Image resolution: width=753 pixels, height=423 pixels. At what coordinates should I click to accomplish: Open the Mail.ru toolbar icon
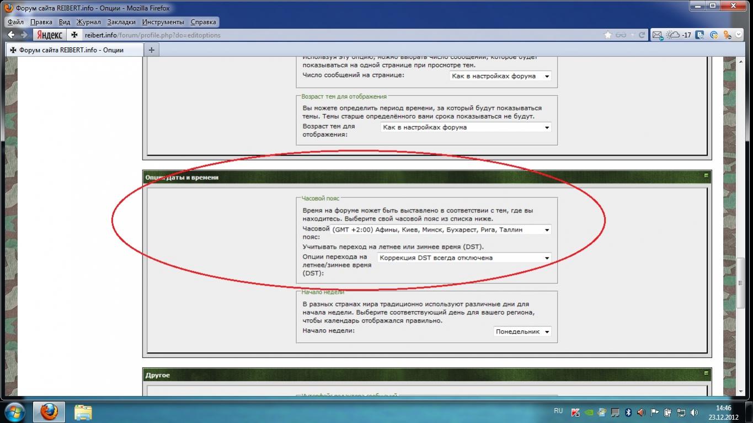(714, 35)
